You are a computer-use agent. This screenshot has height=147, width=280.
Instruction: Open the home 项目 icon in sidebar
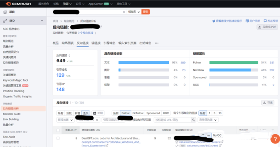point(5,12)
